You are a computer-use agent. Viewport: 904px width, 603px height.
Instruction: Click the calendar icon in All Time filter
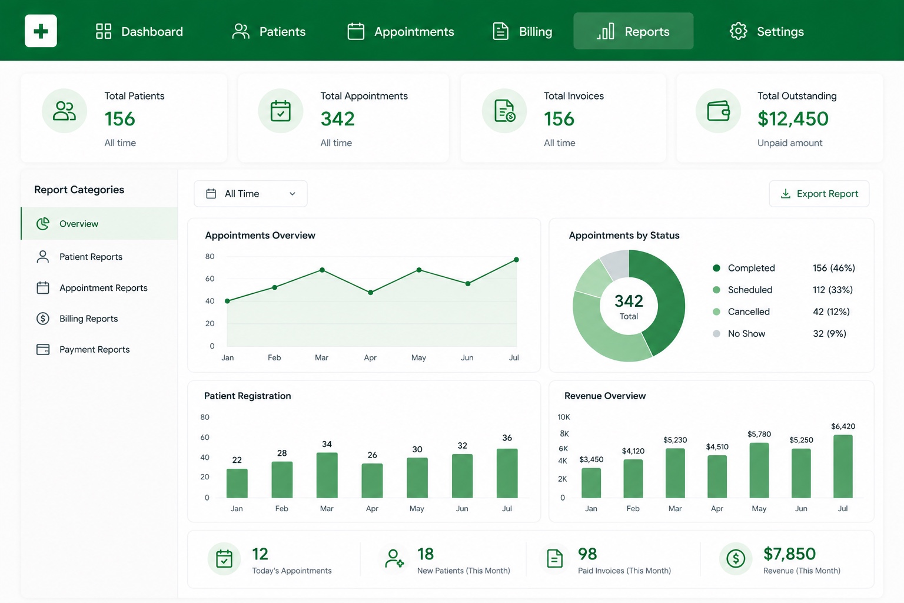point(211,194)
